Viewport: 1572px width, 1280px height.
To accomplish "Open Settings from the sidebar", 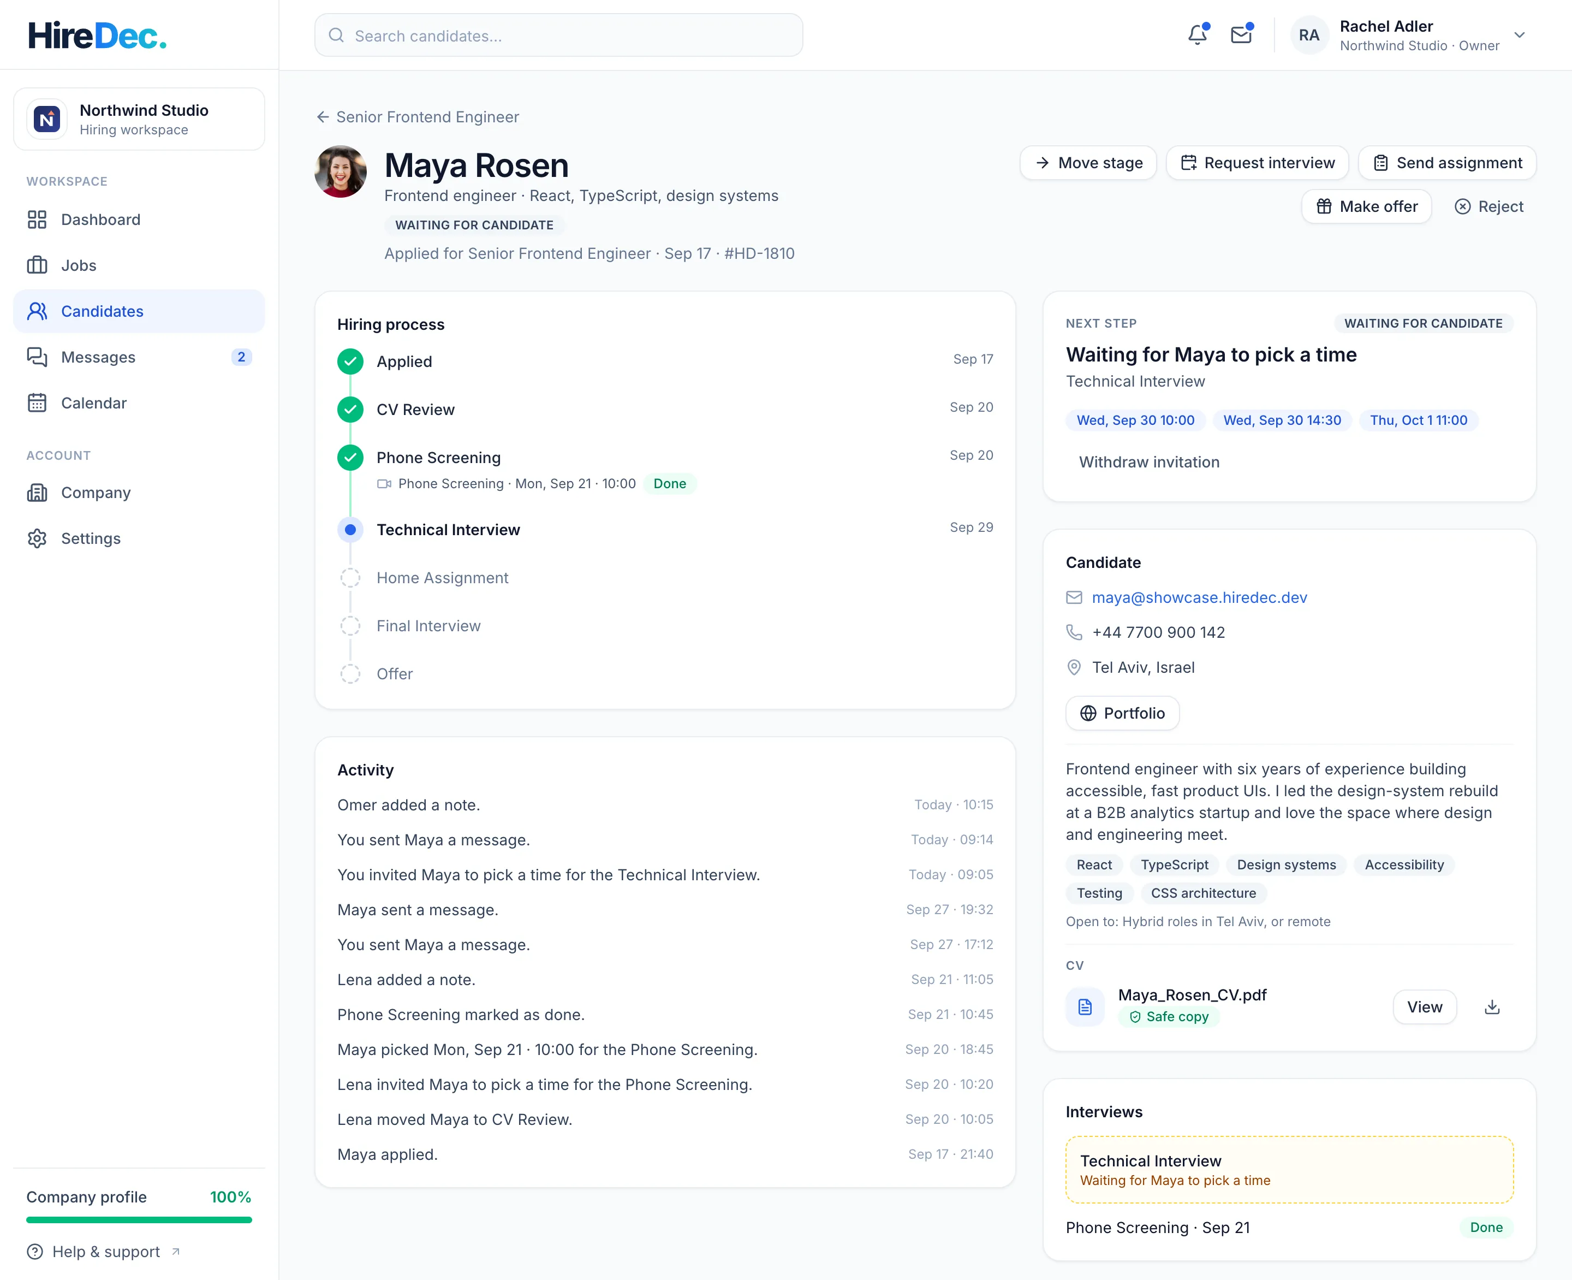I will pos(139,538).
